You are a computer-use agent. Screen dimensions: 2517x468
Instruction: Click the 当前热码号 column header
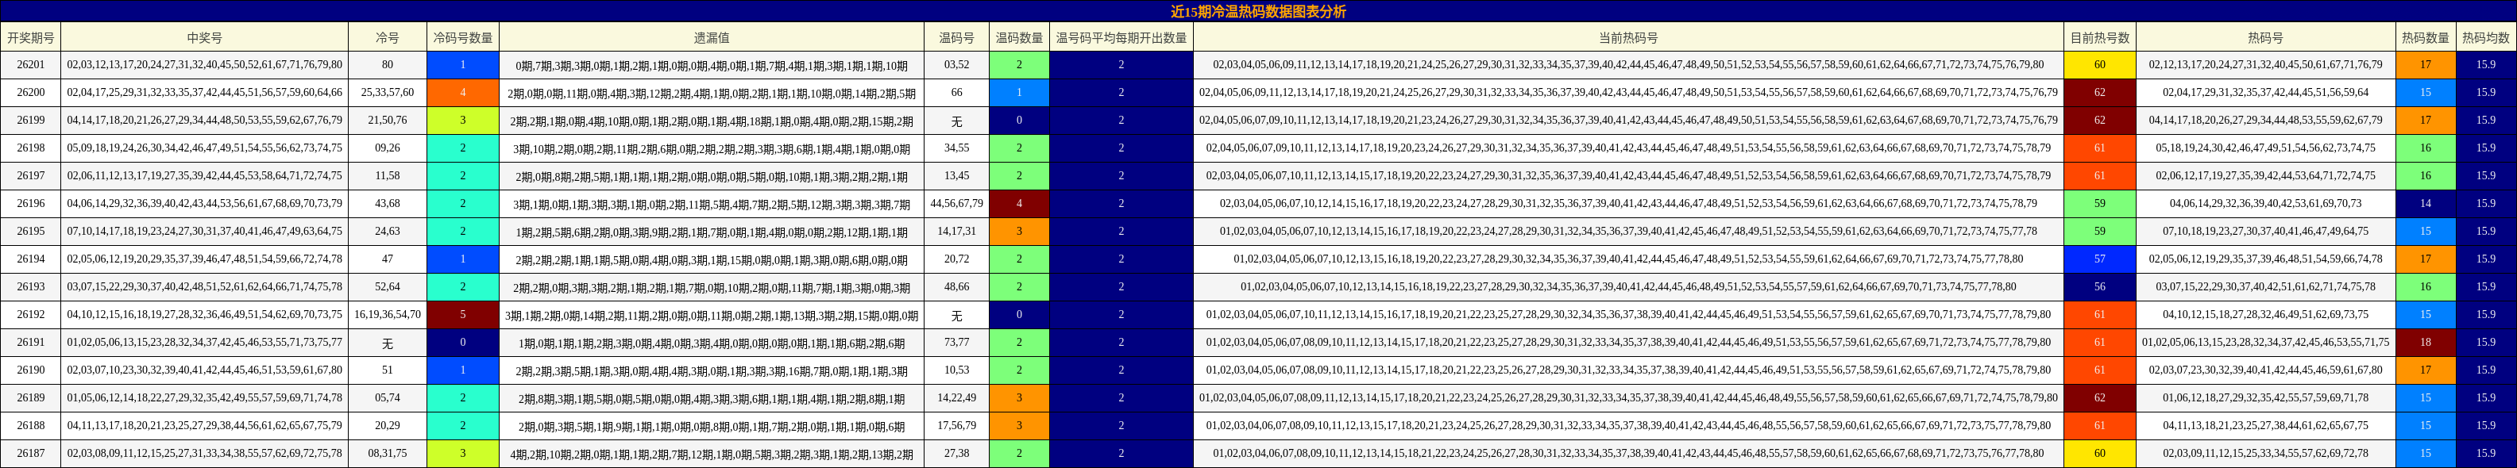click(1628, 37)
